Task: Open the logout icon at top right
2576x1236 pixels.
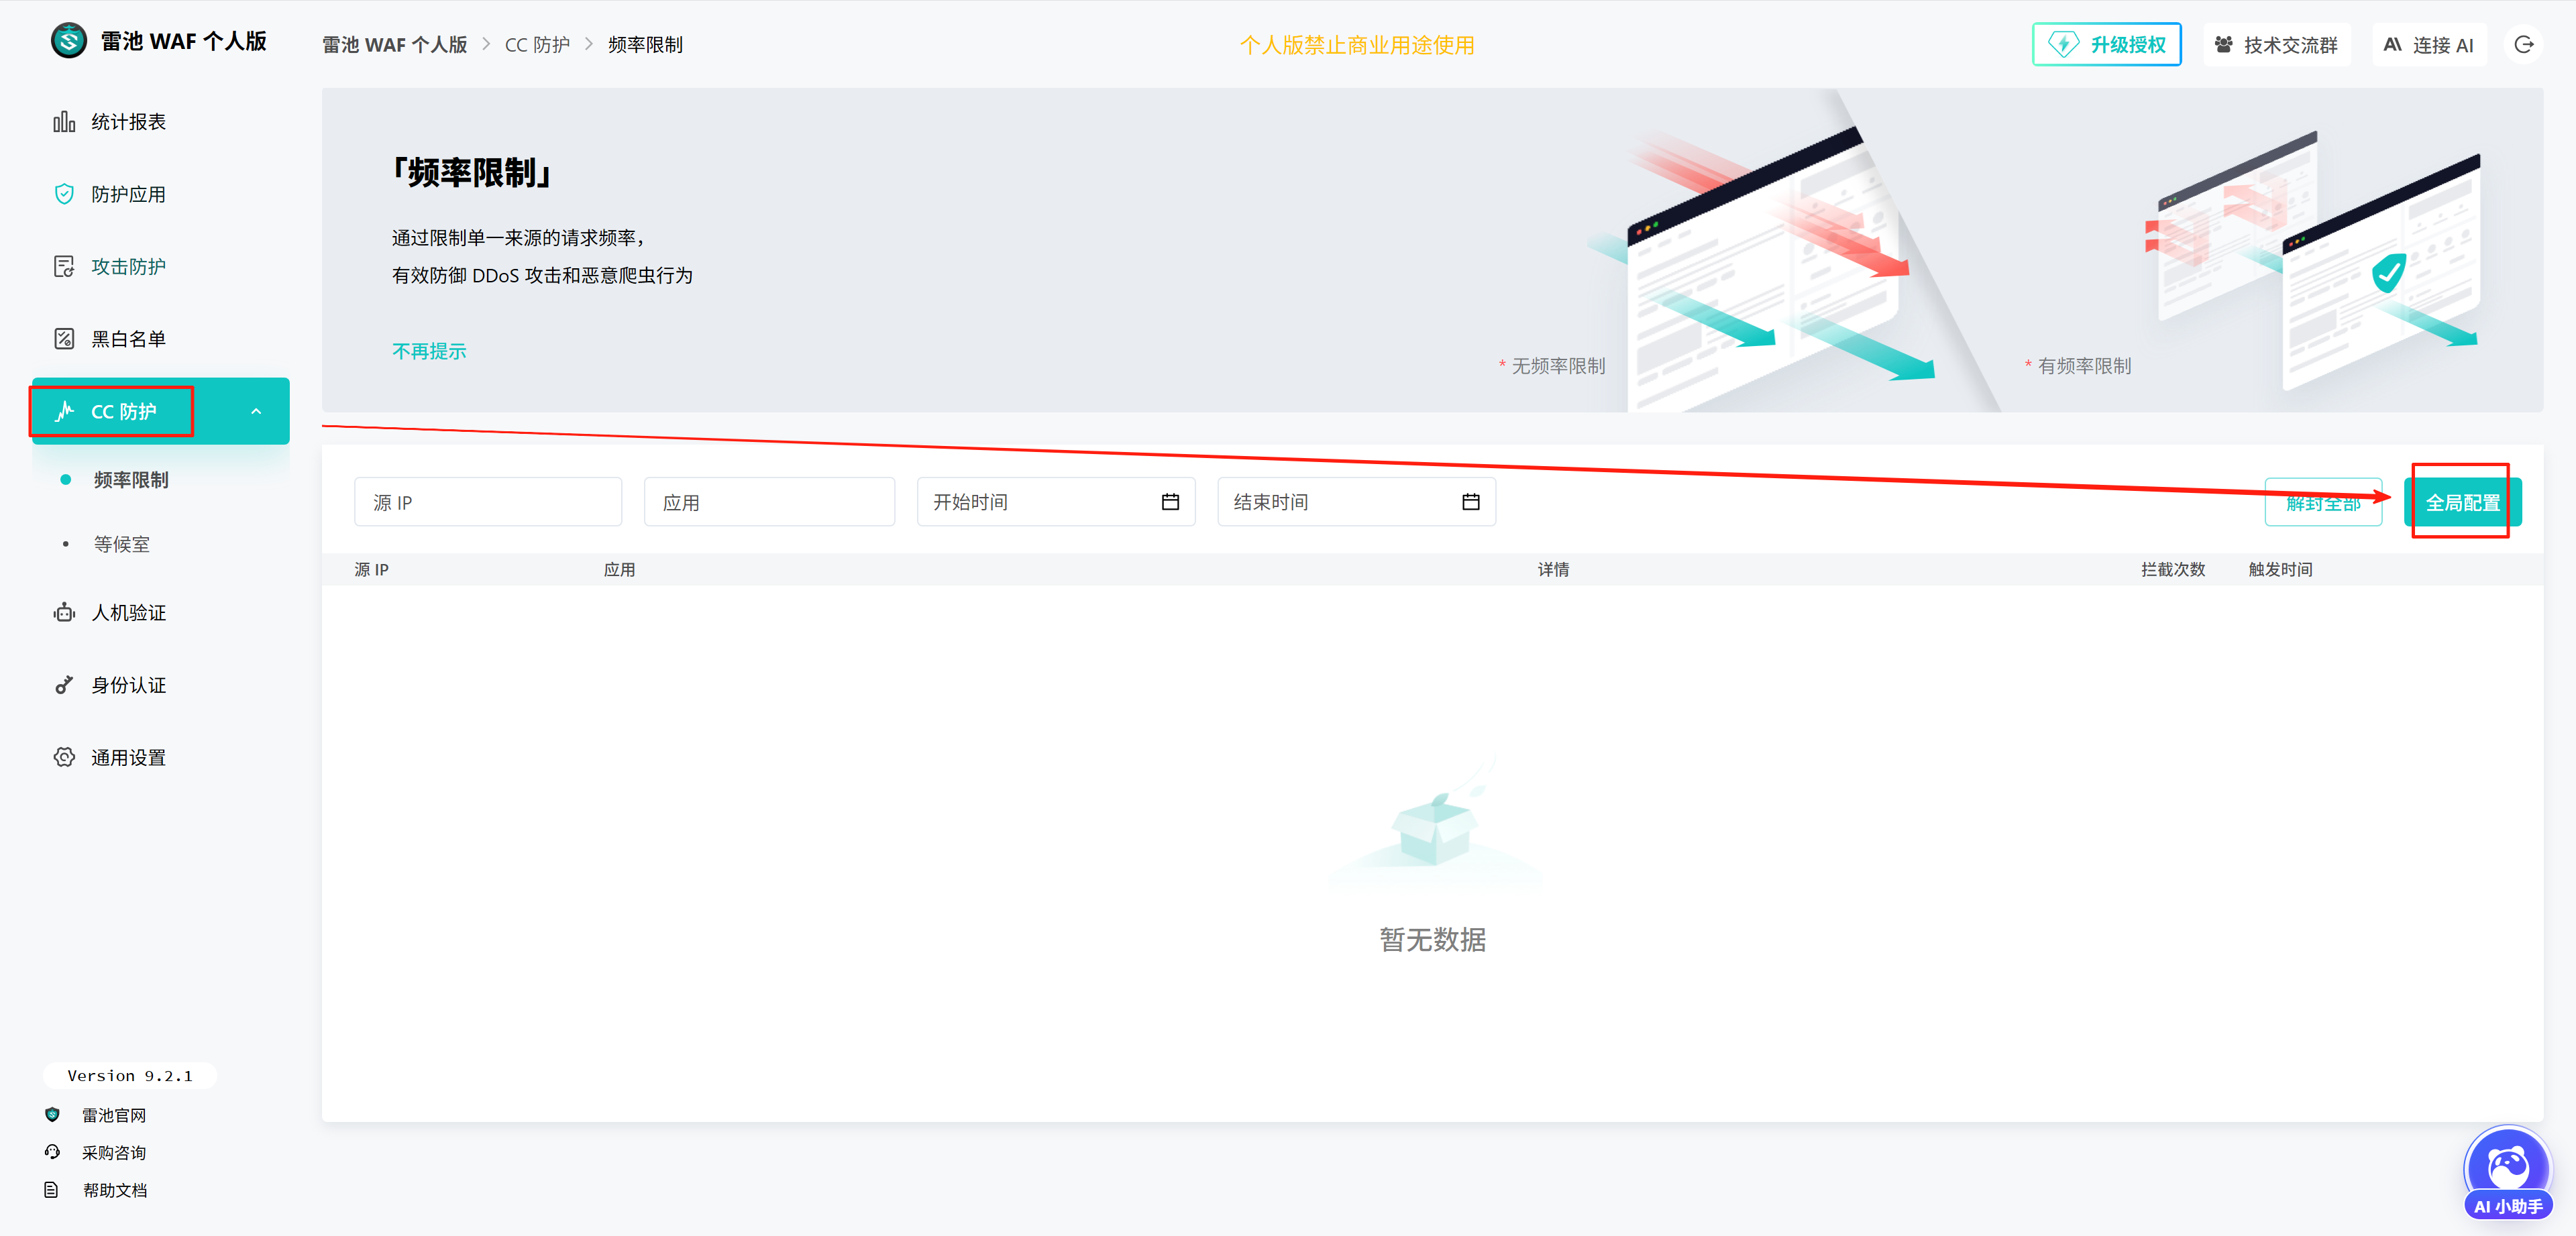Action: [2523, 45]
